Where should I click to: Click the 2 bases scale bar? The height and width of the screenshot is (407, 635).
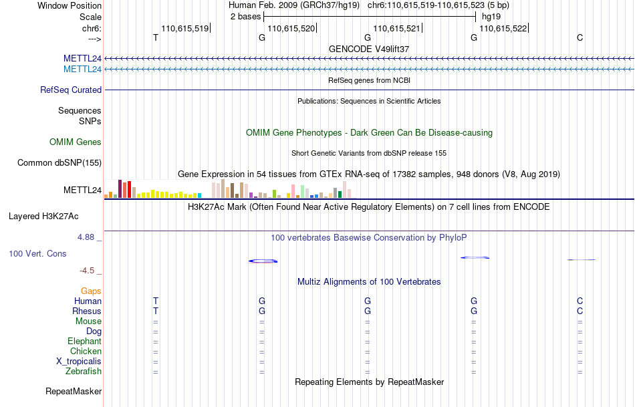click(370, 17)
